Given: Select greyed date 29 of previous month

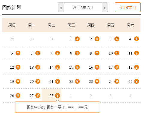Looking at the screenshot, I should (x=12, y=39).
